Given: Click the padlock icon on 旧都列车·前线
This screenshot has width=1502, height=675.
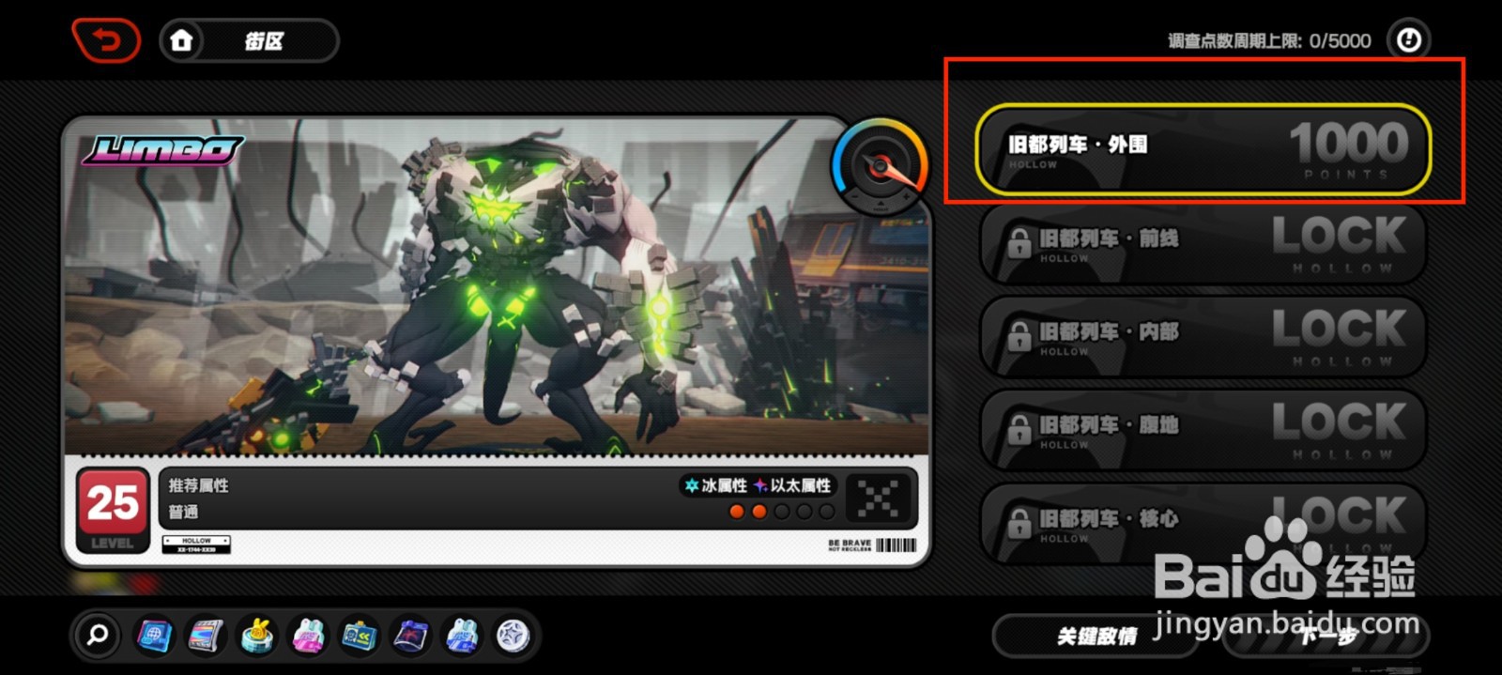Looking at the screenshot, I should [x=1019, y=243].
